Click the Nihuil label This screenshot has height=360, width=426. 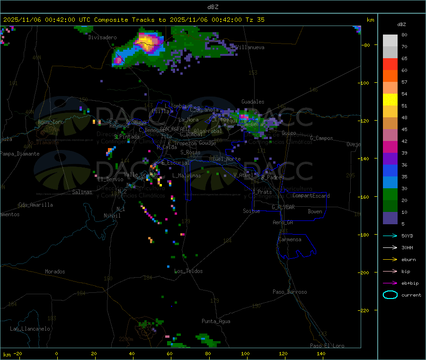click(112, 216)
